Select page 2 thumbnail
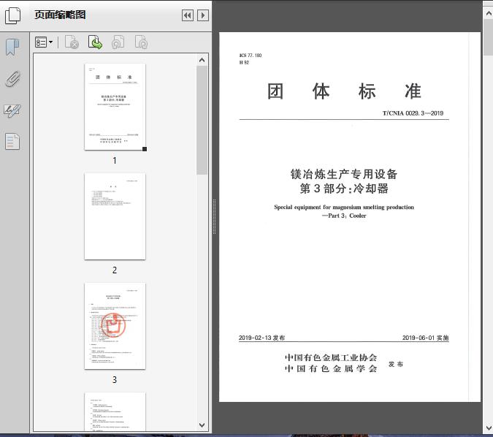493x437 pixels. [115, 216]
